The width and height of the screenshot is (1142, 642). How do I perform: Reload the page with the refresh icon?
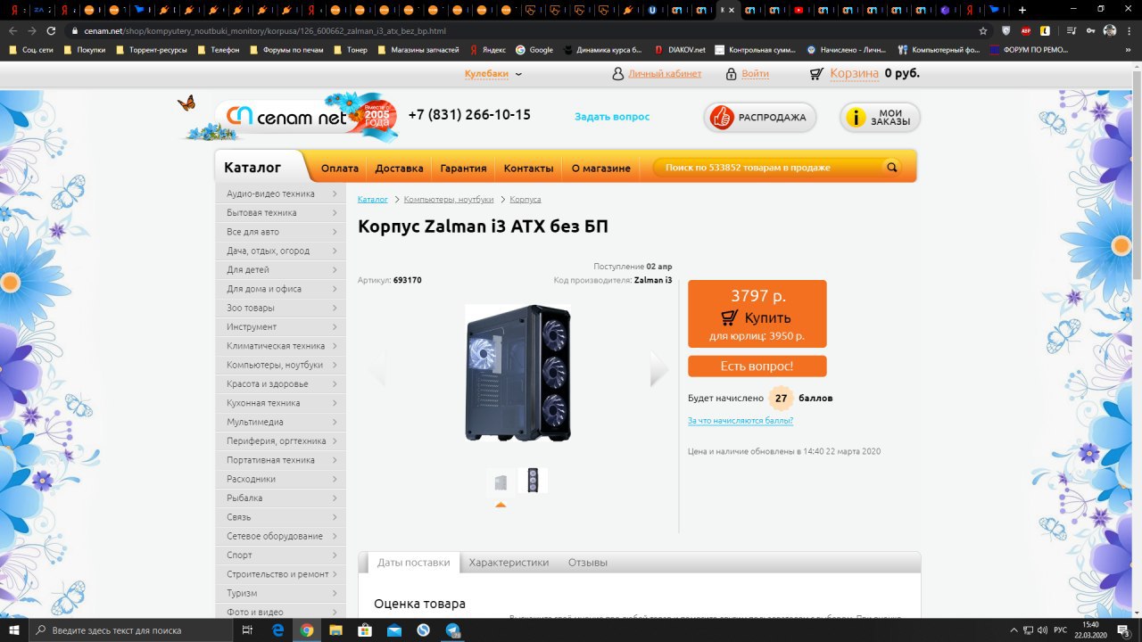52,30
